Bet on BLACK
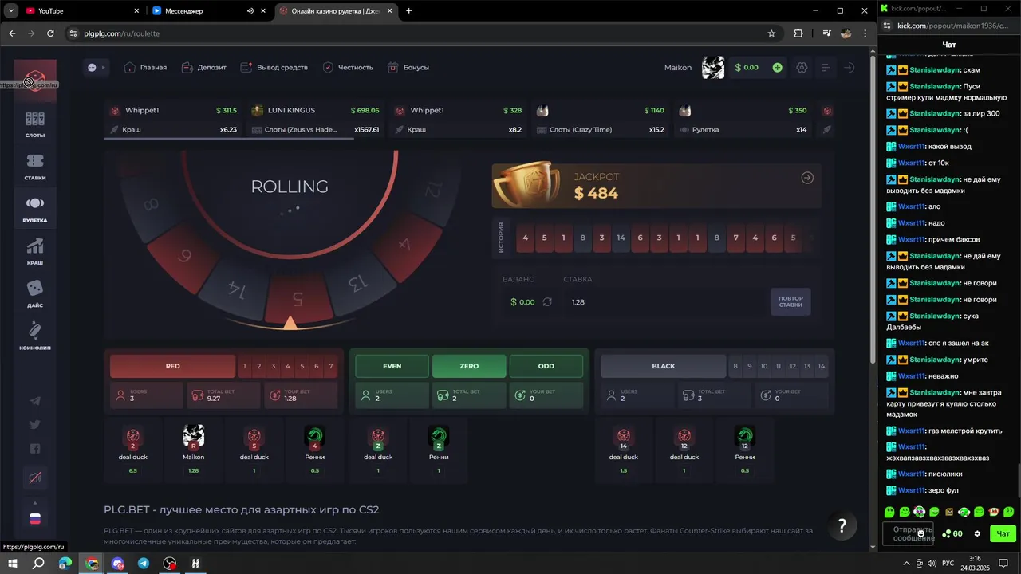 click(x=664, y=366)
